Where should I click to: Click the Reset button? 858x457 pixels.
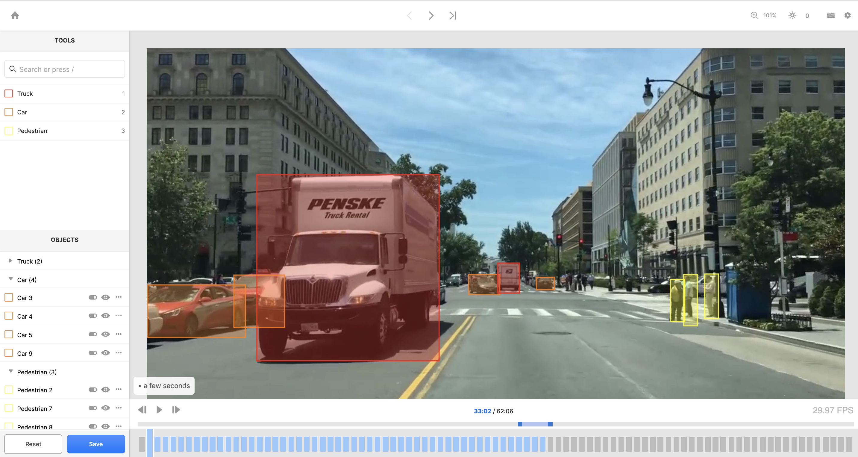[33, 444]
